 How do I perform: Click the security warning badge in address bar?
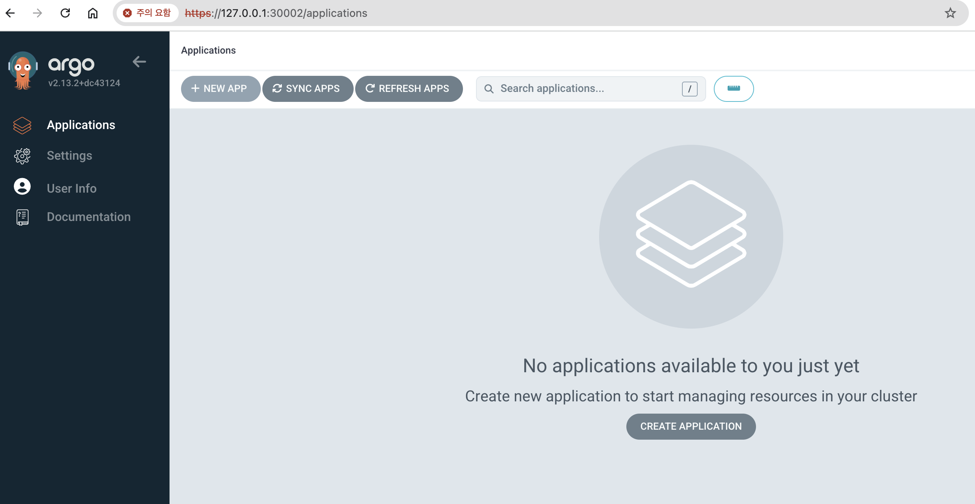[x=147, y=13]
